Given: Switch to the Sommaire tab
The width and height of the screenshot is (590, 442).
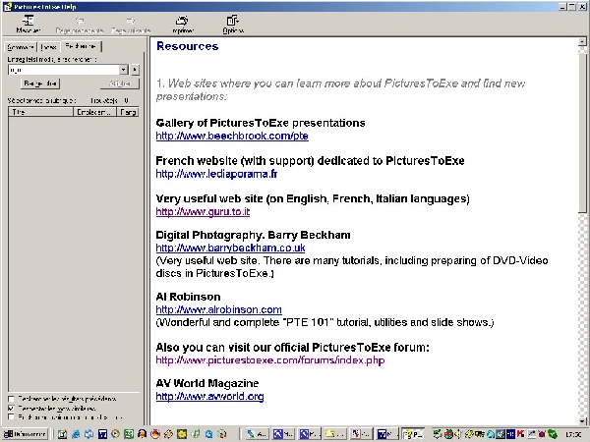Looking at the screenshot, I should click(x=21, y=47).
